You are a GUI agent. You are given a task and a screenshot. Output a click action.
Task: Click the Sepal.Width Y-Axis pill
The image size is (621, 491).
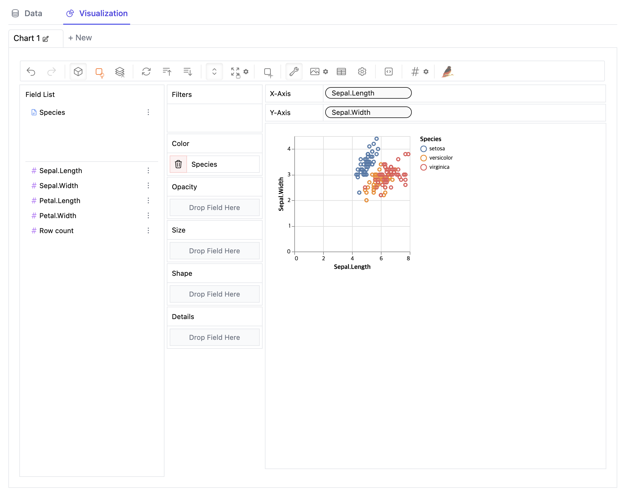click(x=368, y=112)
